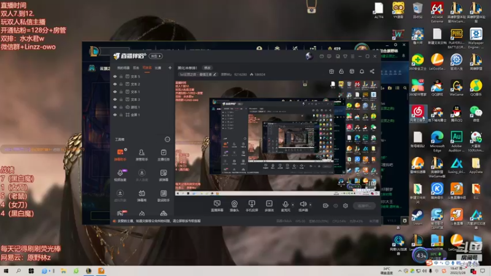The image size is (491, 276).
Task: Add 手机投屏 phone casting source
Action: pyautogui.click(x=252, y=206)
